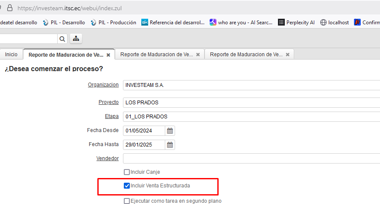Open the Perplexity AI bookmark
This screenshot has width=380, height=204.
[x=296, y=23]
